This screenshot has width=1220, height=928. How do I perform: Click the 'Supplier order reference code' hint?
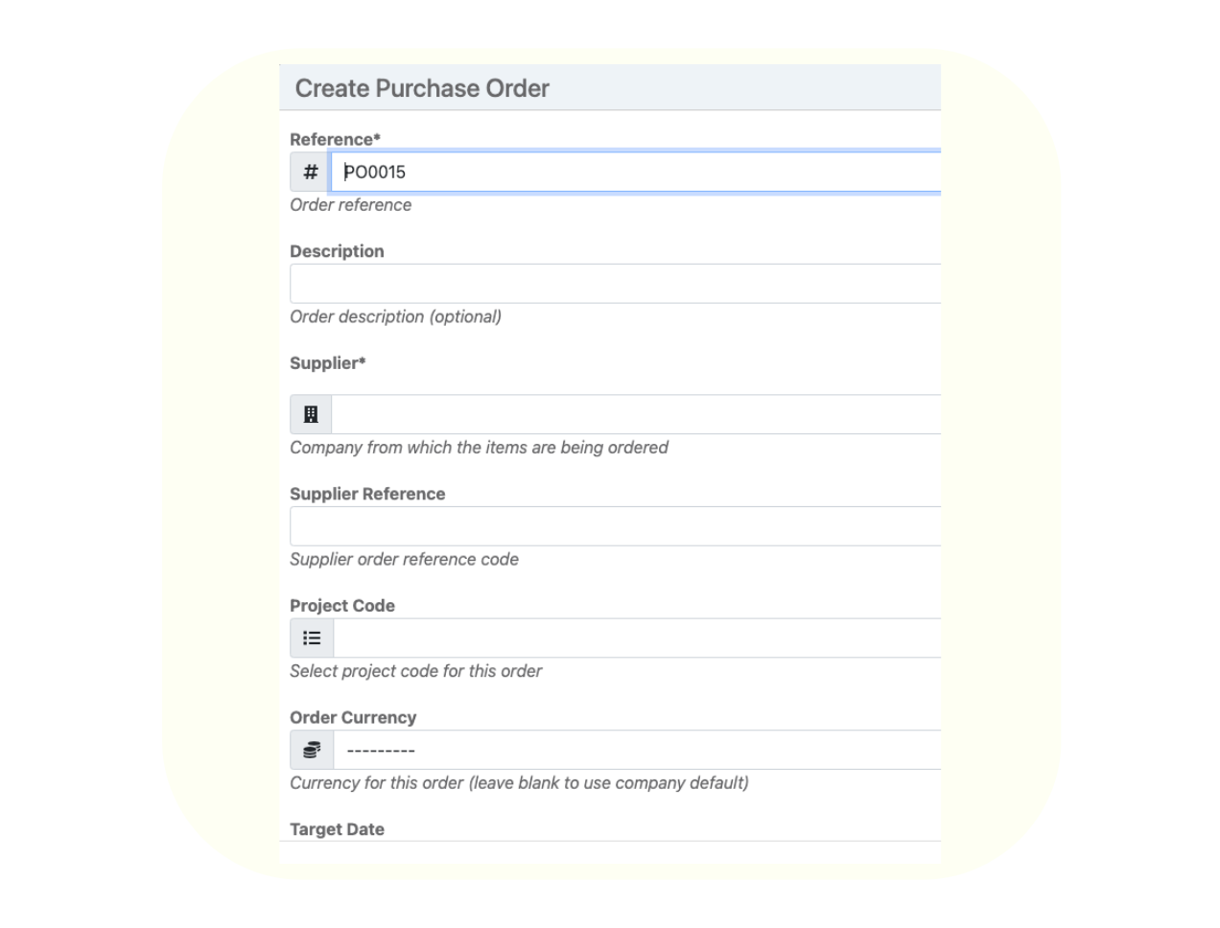(404, 559)
